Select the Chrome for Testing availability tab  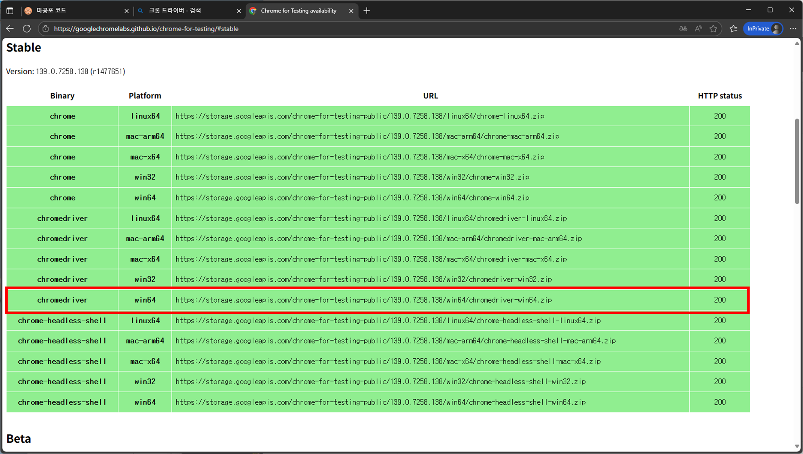302,11
